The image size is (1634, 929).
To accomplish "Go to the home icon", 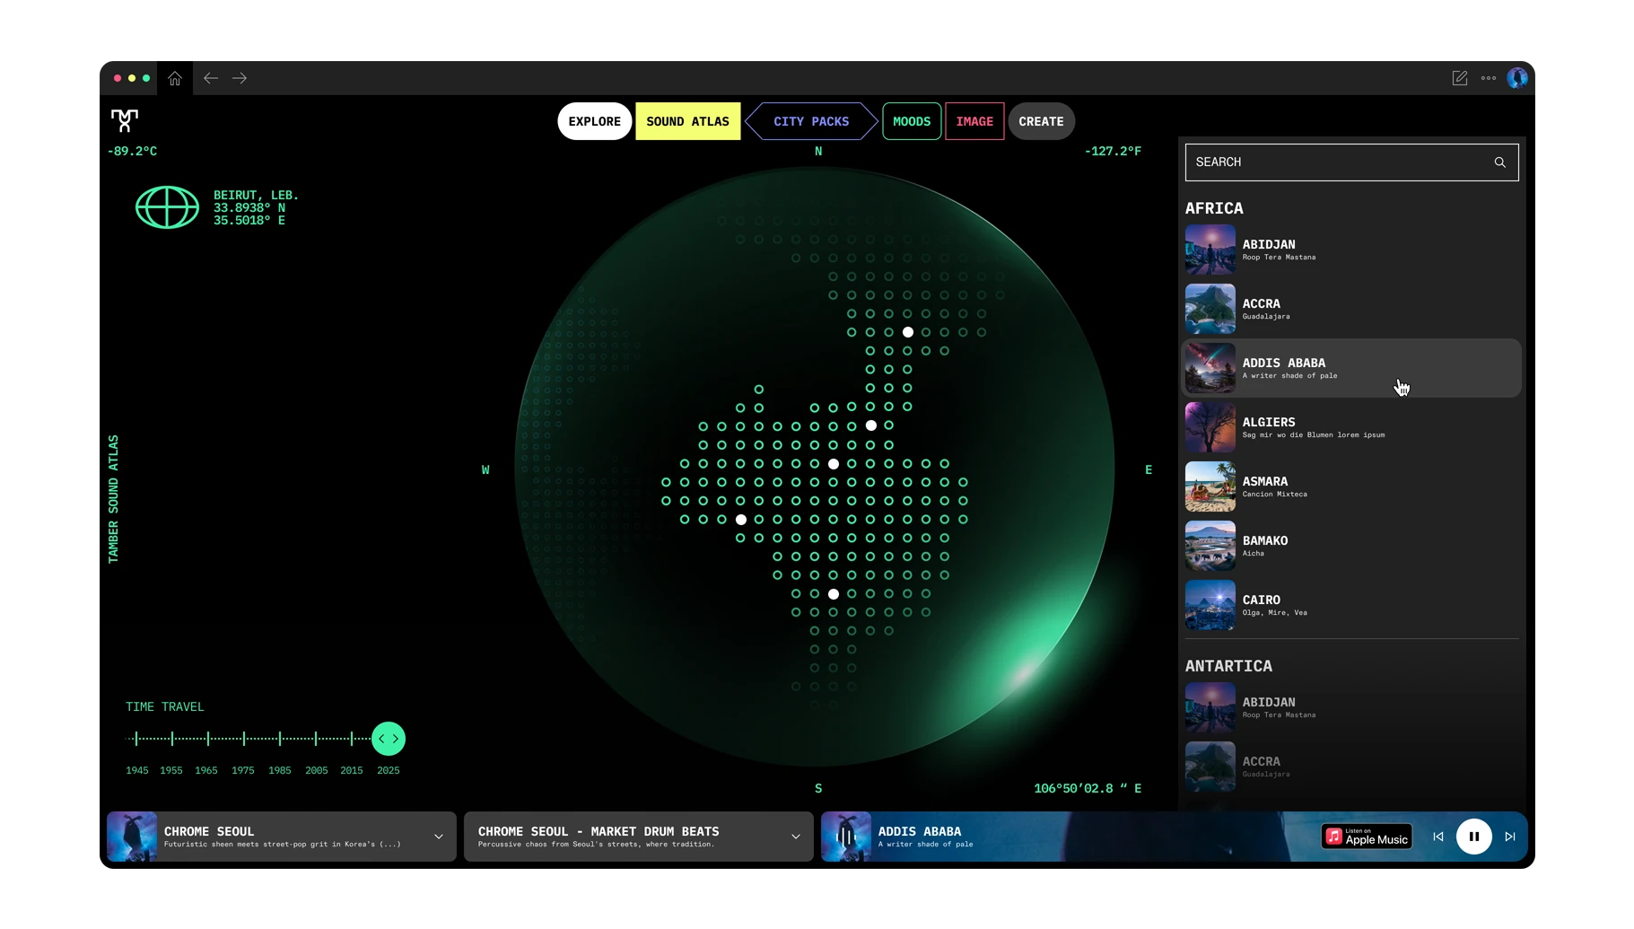I will tap(175, 78).
